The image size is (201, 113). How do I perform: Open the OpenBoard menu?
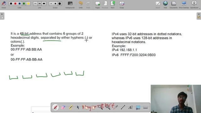point(194,5)
